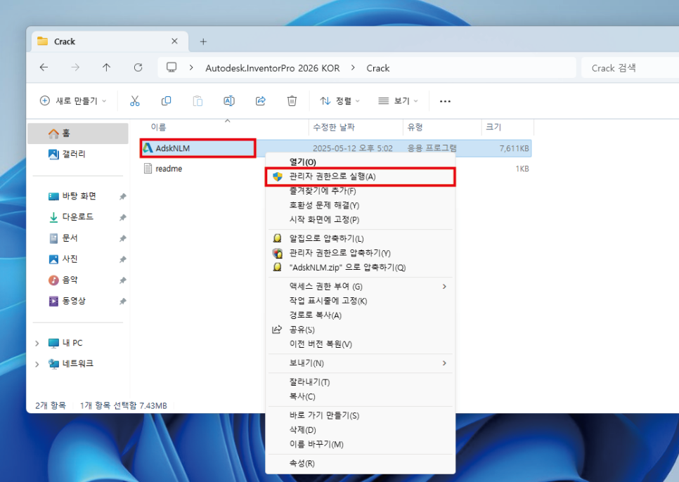Navigate up one folder level

tap(107, 67)
